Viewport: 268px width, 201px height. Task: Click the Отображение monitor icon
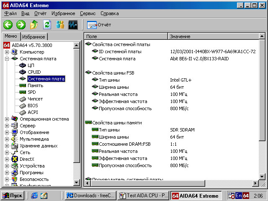coord(15,132)
